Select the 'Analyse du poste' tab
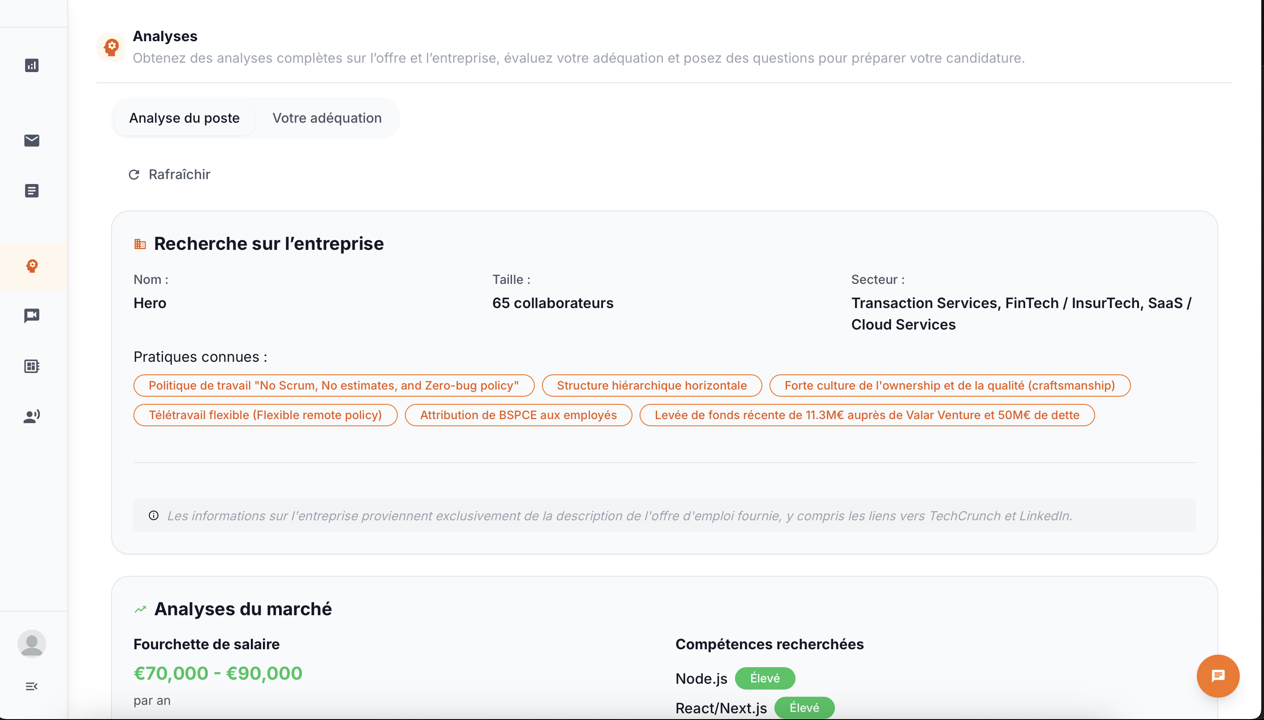The width and height of the screenshot is (1264, 720). pyautogui.click(x=184, y=118)
